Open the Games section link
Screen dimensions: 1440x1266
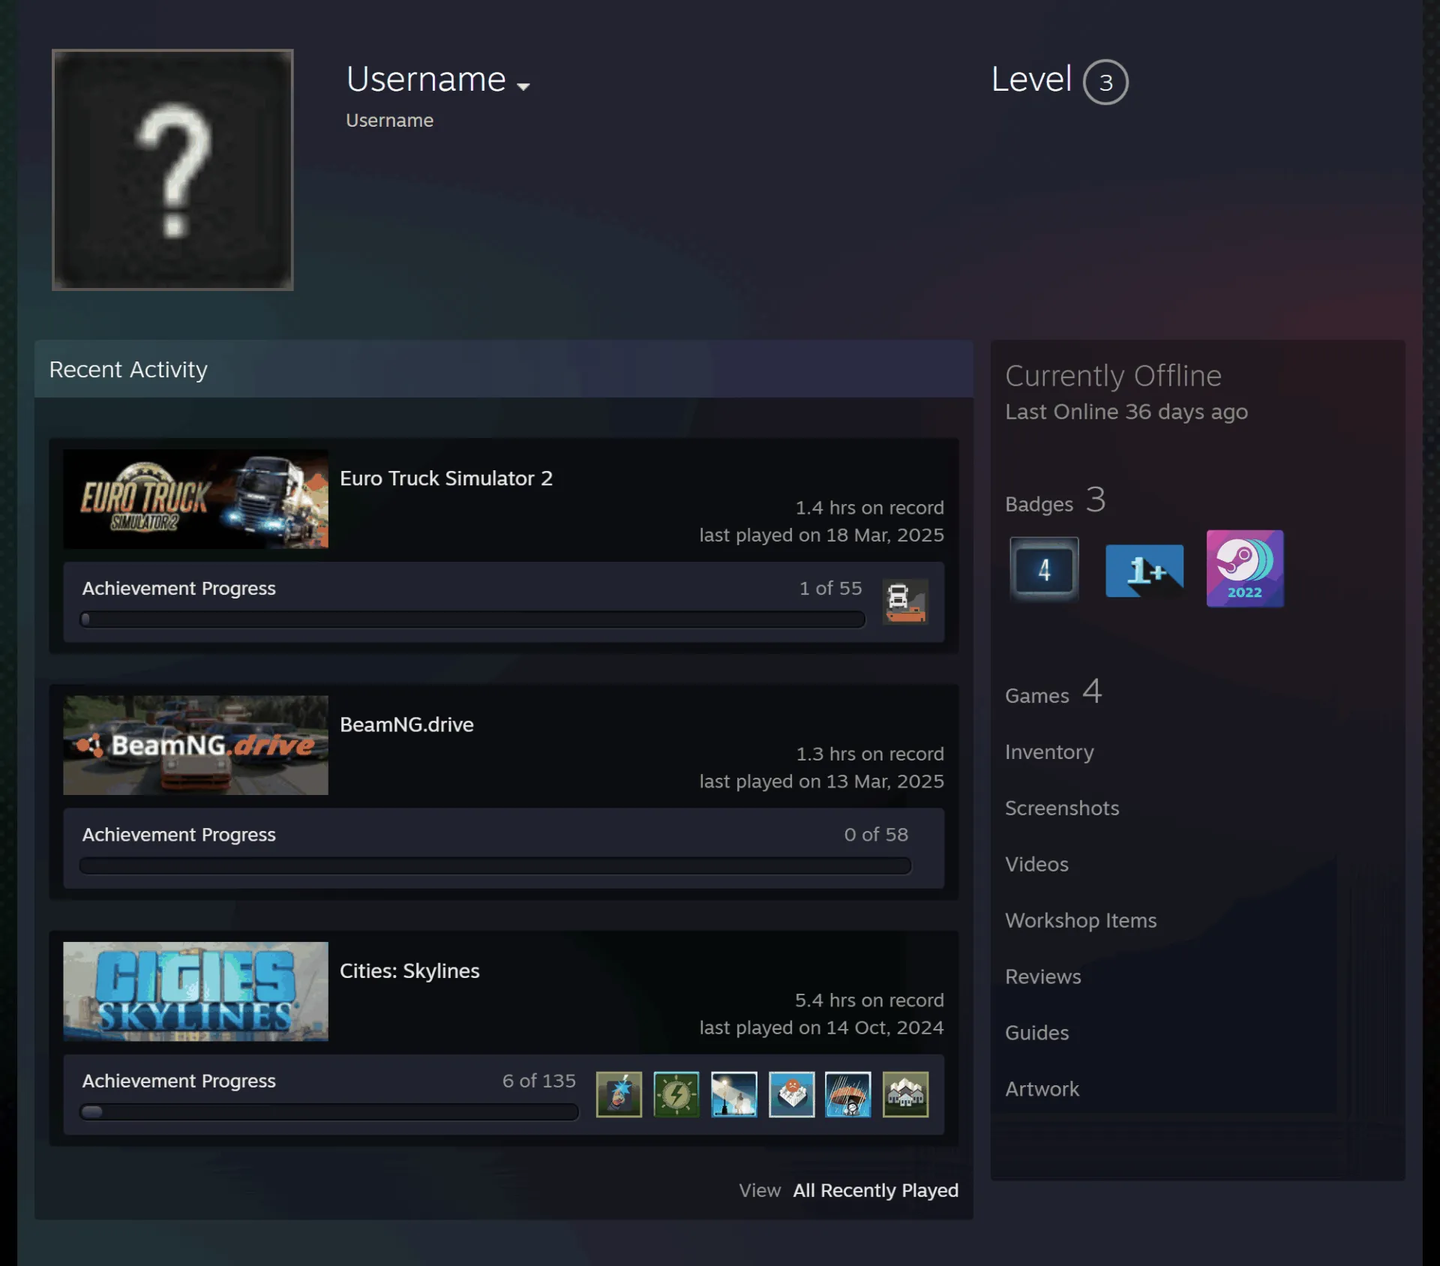tap(1054, 692)
